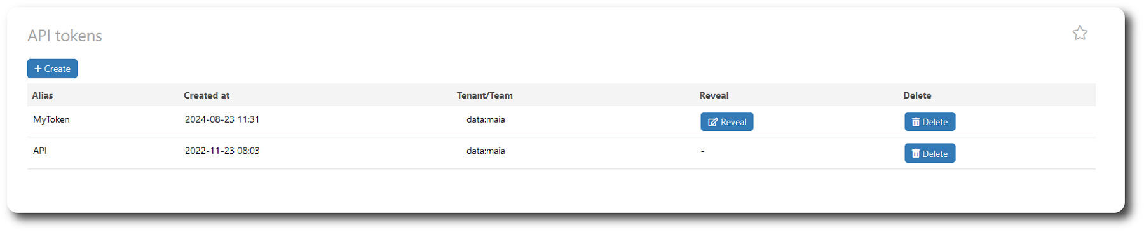Image resolution: width=1144 pixels, height=232 pixels.
Task: Click the API tokens heading
Action: pos(65,36)
